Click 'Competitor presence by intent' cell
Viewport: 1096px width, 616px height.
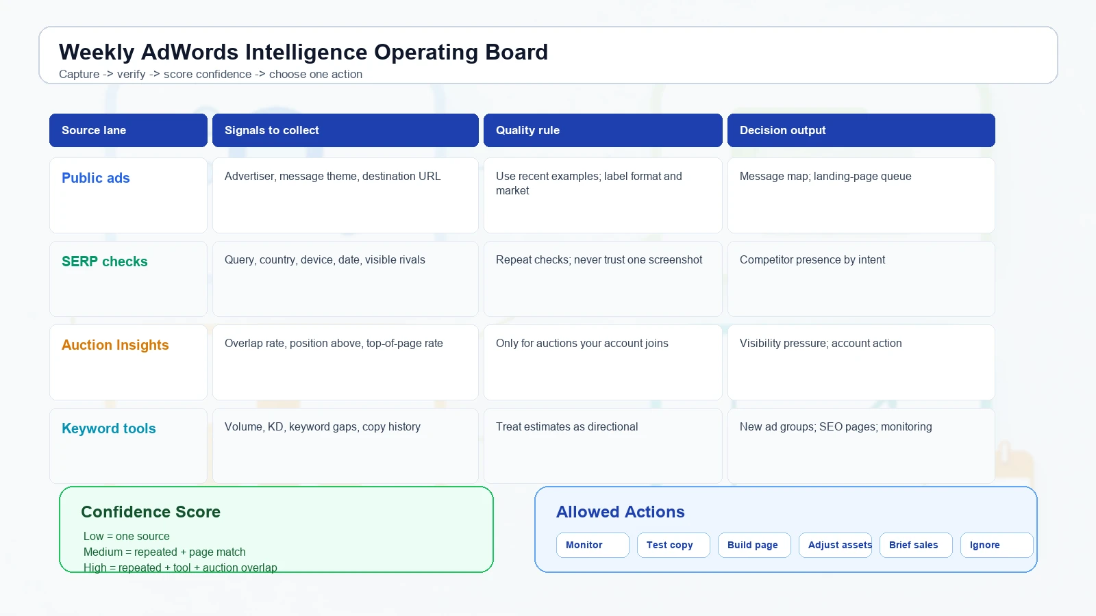(x=861, y=279)
